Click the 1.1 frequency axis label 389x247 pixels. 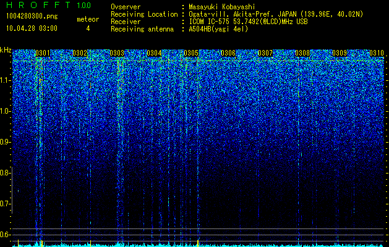(x=6, y=80)
